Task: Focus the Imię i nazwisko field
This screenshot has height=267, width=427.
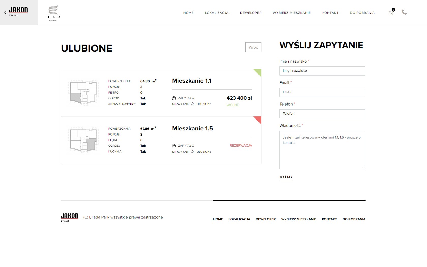Action: click(x=322, y=71)
